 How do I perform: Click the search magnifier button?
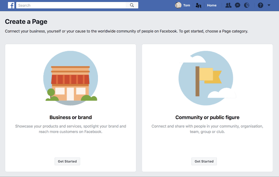(x=132, y=5)
